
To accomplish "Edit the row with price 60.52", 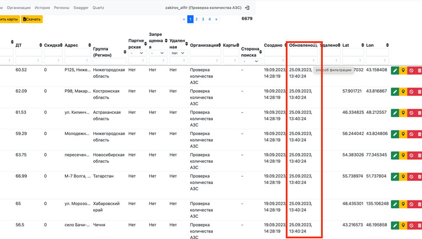I will 395,71.
